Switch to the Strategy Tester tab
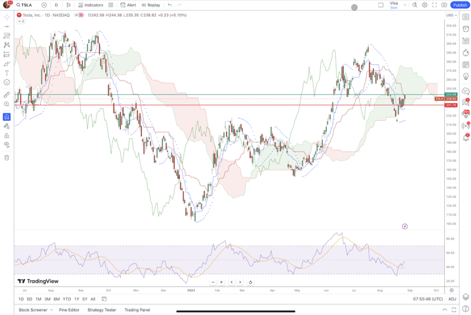Viewport: 471px width, 315px height. coord(102,309)
